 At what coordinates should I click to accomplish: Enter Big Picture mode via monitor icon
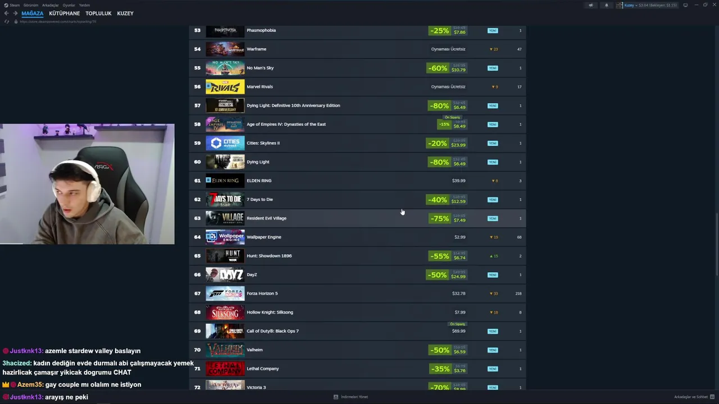coord(685,5)
